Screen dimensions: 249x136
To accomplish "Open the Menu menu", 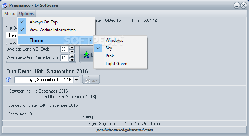I will (x=10, y=14).
